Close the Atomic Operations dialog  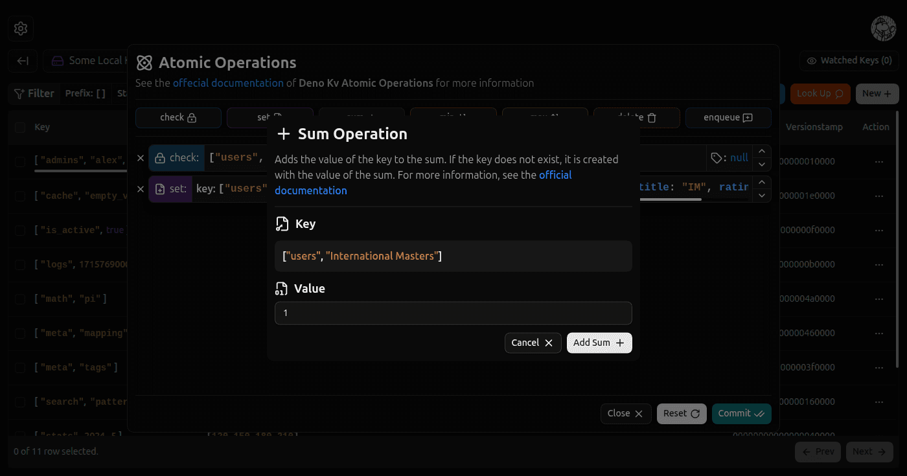[x=626, y=413]
